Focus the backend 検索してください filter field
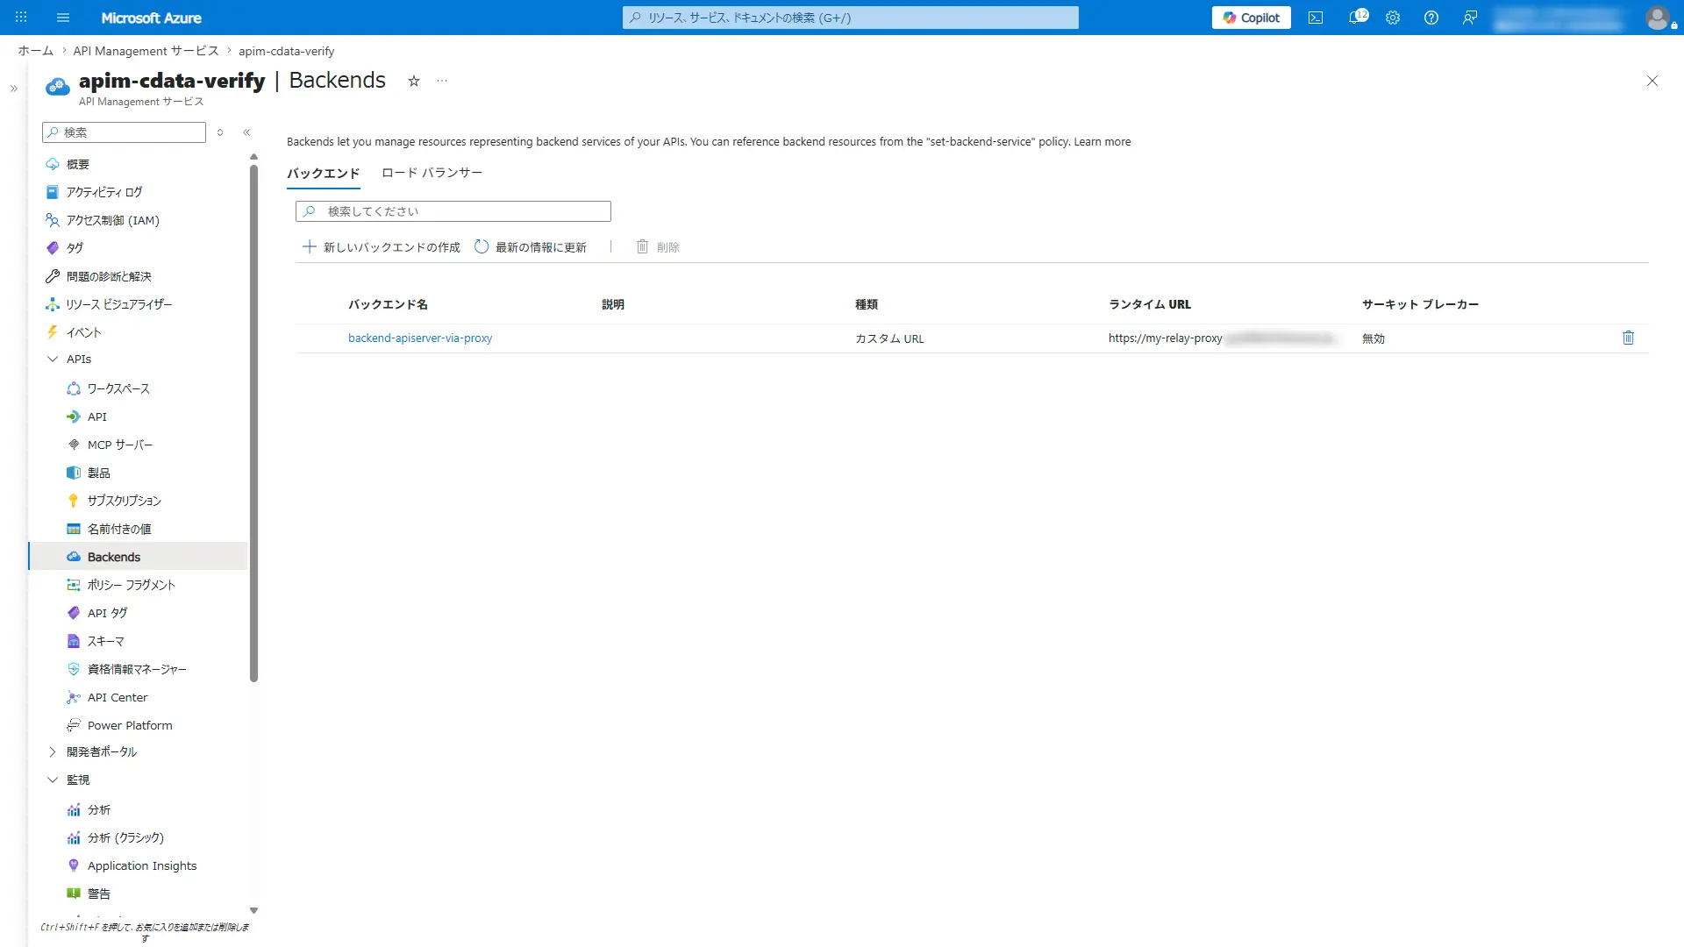1684x947 pixels. point(453,211)
